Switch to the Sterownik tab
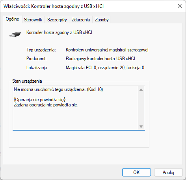 pos(33,20)
